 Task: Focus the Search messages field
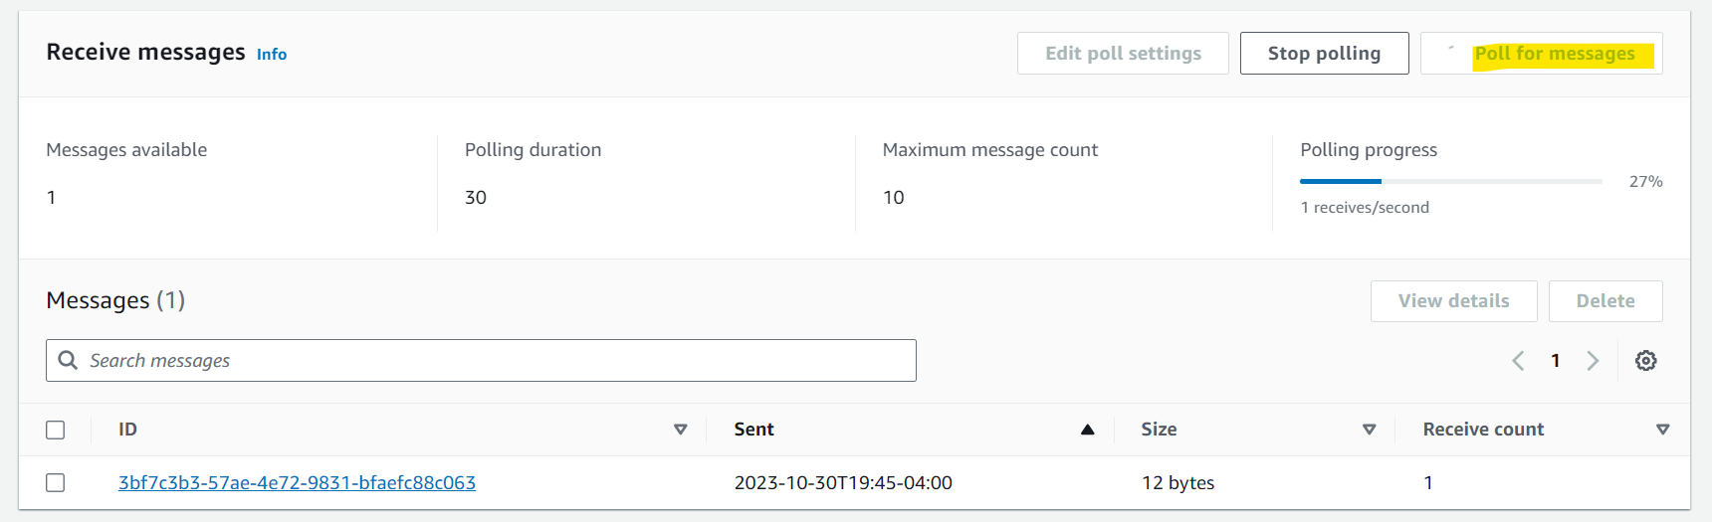click(x=481, y=360)
